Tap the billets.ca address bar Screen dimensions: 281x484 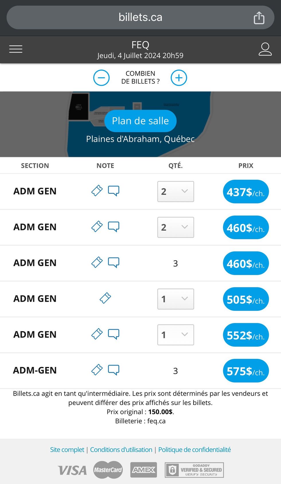pos(140,17)
